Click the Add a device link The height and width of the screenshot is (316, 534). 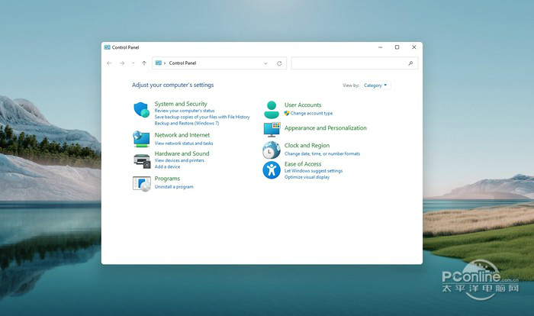click(x=167, y=166)
